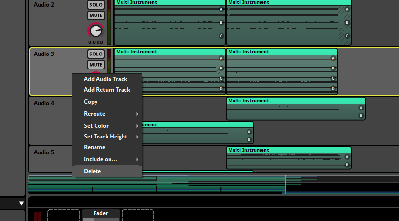
Task: Click the Fader device header
Action: (101, 213)
